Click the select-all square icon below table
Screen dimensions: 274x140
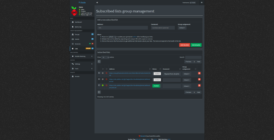(x=99, y=92)
